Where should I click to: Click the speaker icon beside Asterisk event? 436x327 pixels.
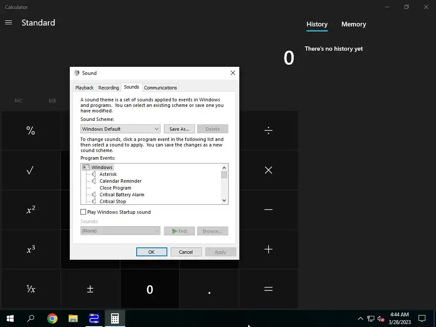(x=94, y=174)
